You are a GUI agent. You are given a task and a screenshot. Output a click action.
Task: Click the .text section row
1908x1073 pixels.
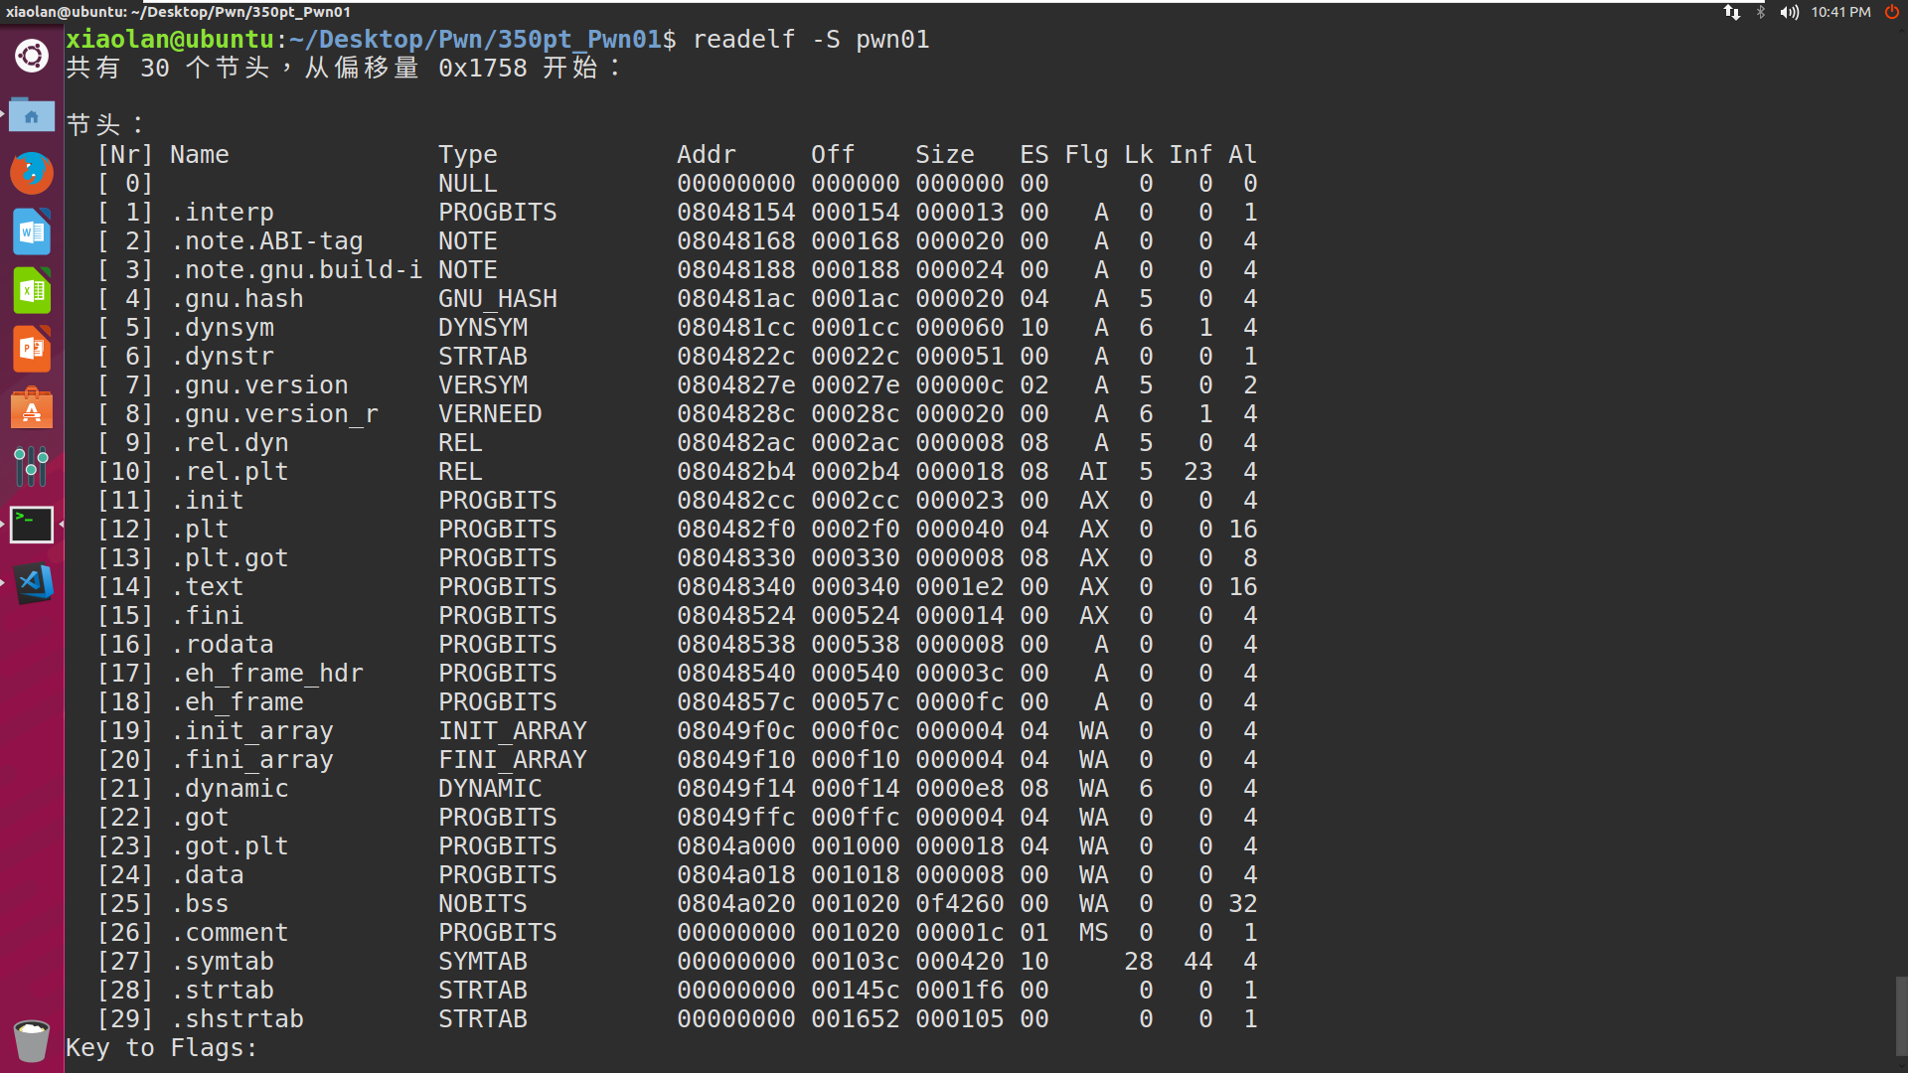[x=676, y=587]
